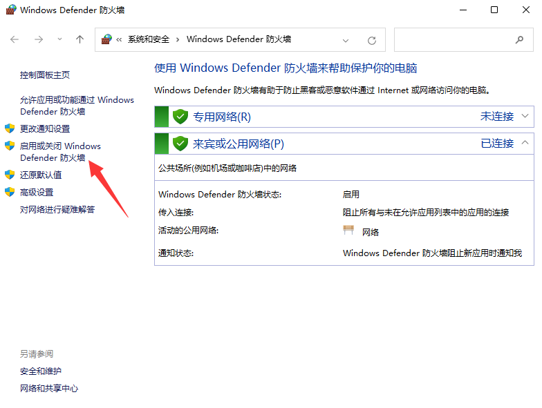Open 安全和维护 link
The height and width of the screenshot is (408, 542).
(x=41, y=371)
